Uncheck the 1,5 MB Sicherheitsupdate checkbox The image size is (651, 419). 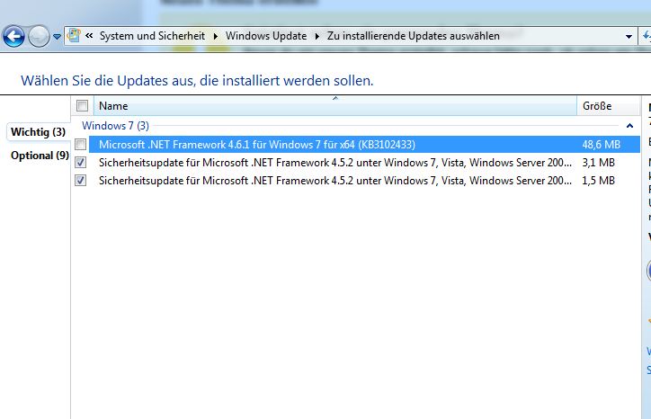81,181
